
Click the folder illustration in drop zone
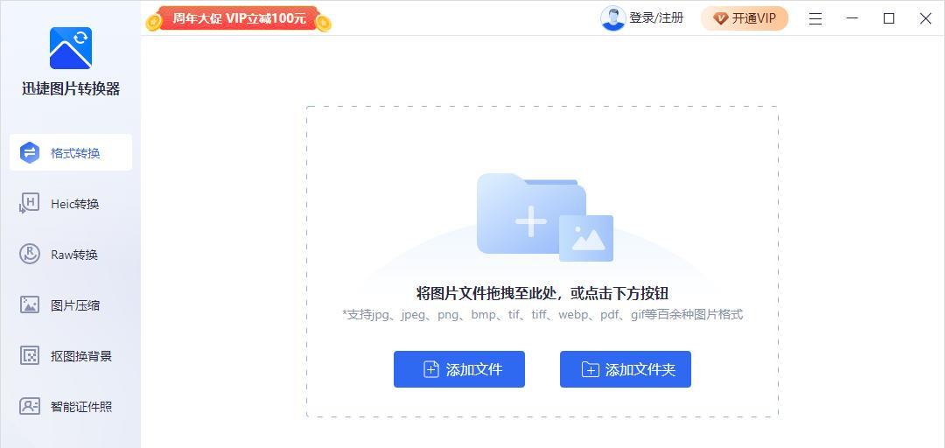tap(531, 214)
